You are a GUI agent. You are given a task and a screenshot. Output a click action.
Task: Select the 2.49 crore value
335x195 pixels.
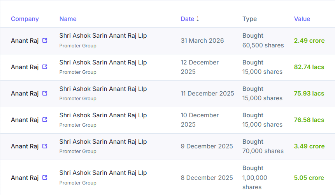309,40
